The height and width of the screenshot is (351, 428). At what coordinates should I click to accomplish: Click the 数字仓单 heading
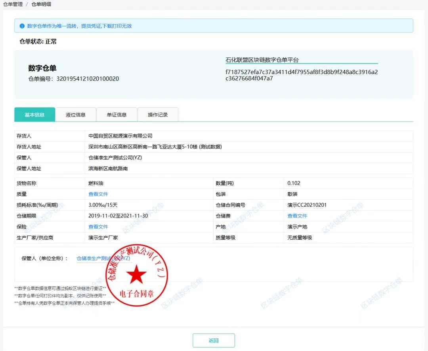[x=42, y=68]
